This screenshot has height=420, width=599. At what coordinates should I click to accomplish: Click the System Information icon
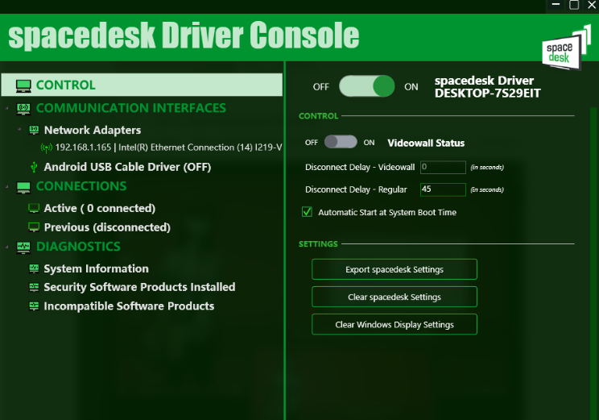[34, 268]
